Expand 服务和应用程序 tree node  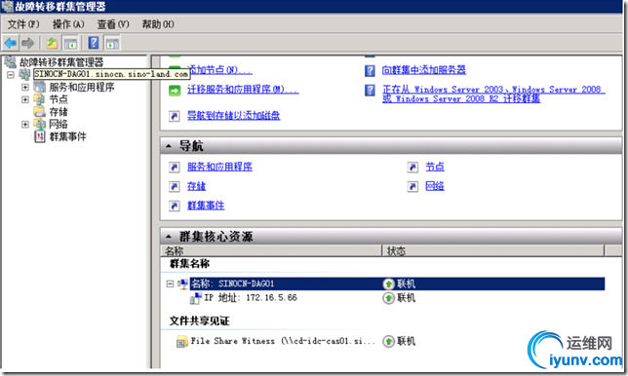point(25,87)
